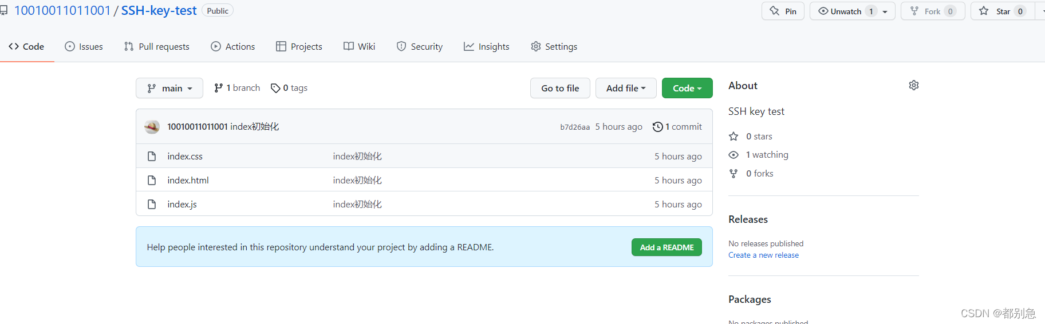
Task: Click file icon next to index.html
Action: tap(152, 180)
